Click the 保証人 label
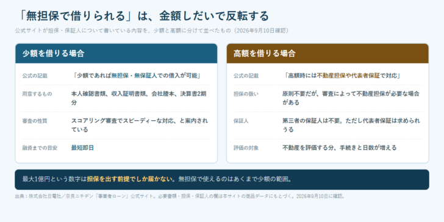The image size is (444, 222). click(241, 121)
